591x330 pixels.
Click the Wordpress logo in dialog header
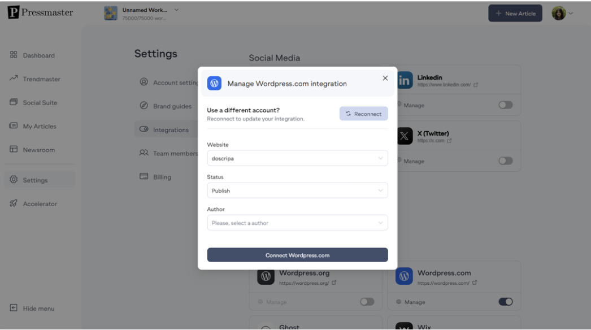click(x=214, y=84)
